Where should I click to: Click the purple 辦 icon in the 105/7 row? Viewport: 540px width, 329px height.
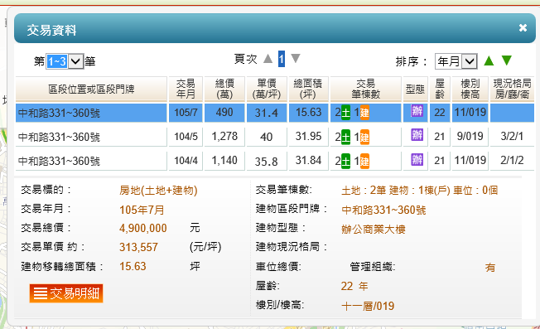pyautogui.click(x=417, y=111)
